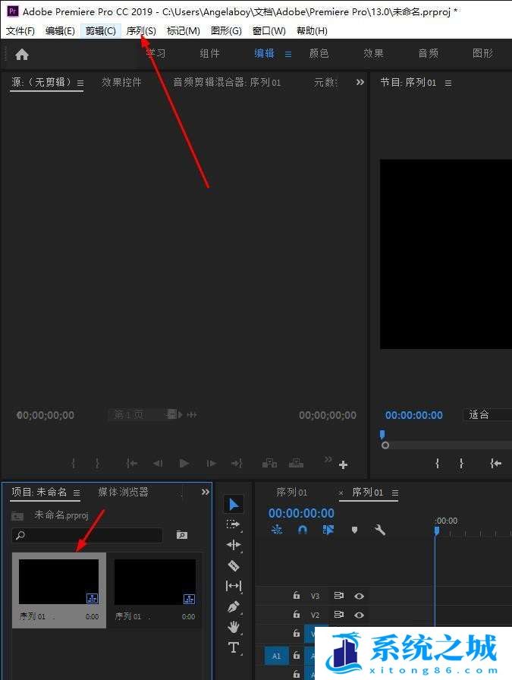
Task: Toggle lock on V2 track
Action: pos(297,615)
